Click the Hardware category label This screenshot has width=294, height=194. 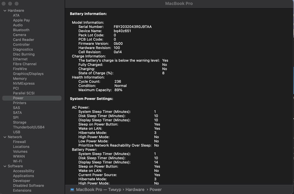coord(16,11)
